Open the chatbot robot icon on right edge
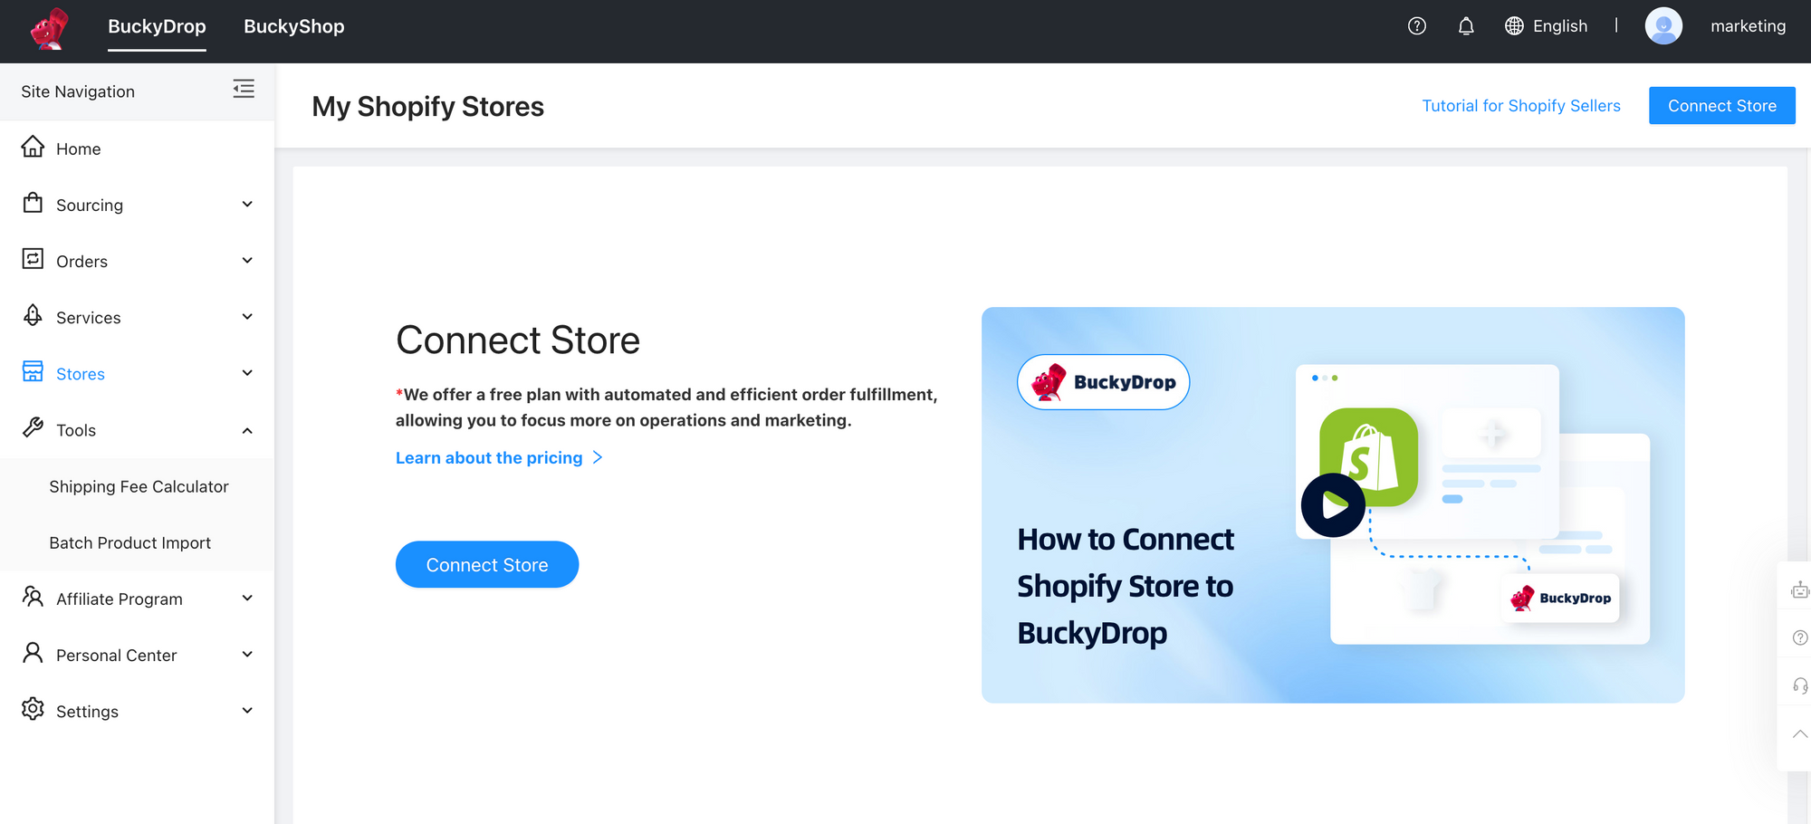This screenshot has width=1811, height=824. pos(1800,590)
